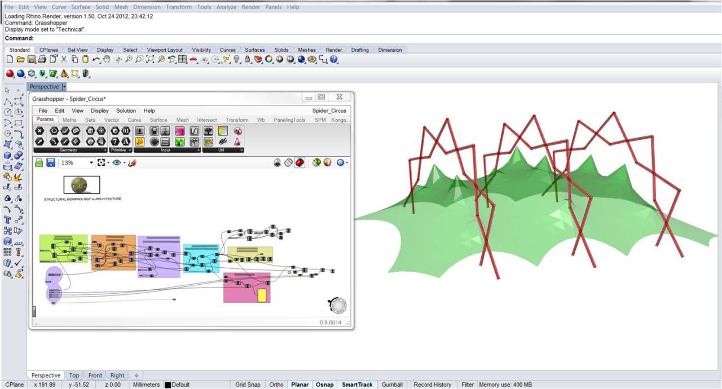This screenshot has width=722, height=389.
Task: Save Grasshopper file with blue floppy icon
Action: coord(50,162)
